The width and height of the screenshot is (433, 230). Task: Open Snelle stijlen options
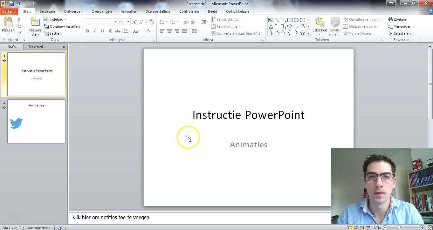coord(335,26)
